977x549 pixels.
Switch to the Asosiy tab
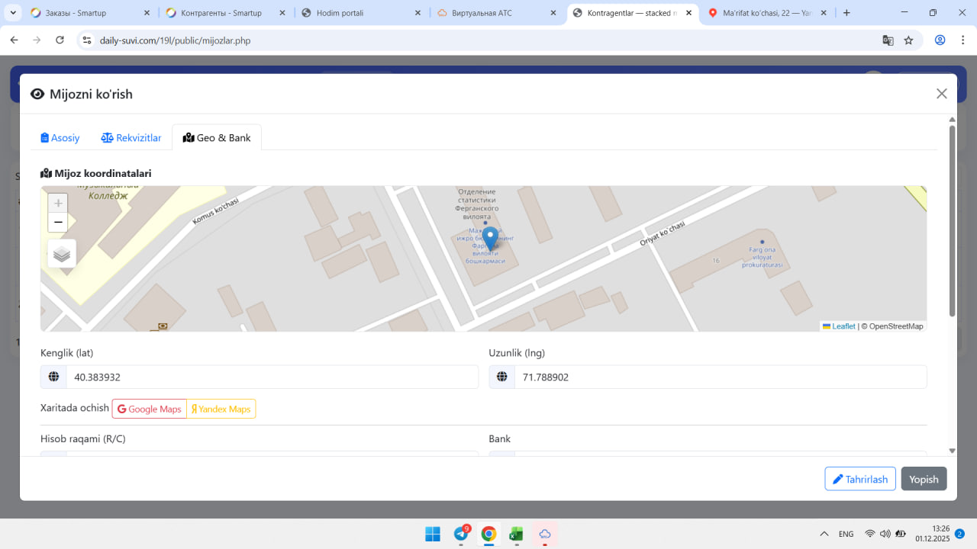click(60, 138)
